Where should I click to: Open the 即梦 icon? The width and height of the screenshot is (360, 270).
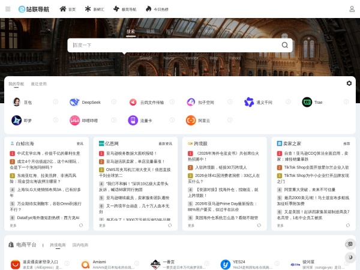[x=17, y=121]
